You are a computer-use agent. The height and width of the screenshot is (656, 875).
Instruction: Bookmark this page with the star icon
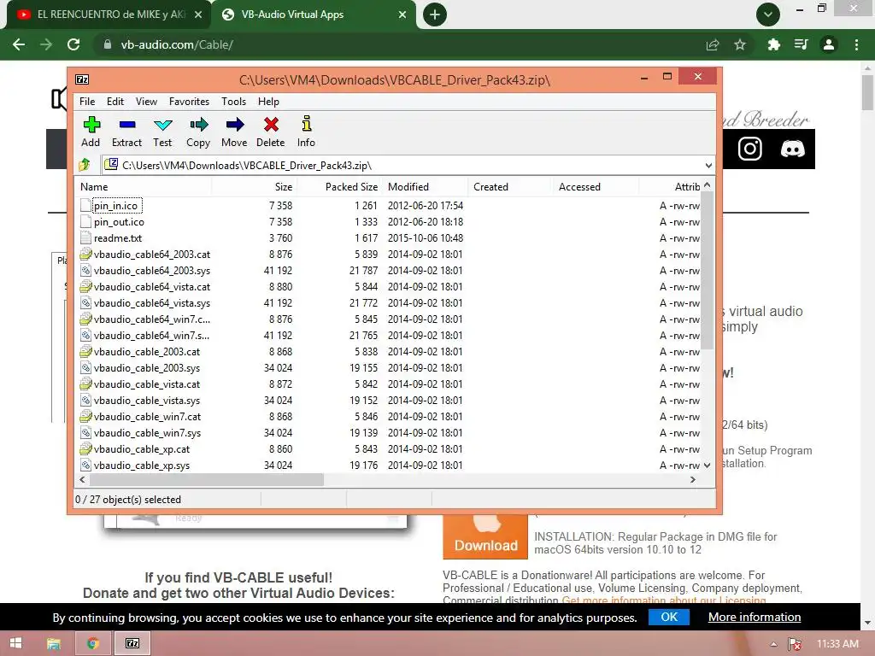(x=740, y=44)
